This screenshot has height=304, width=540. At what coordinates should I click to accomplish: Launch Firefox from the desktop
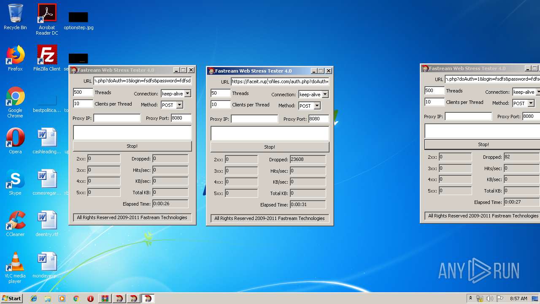point(15,58)
